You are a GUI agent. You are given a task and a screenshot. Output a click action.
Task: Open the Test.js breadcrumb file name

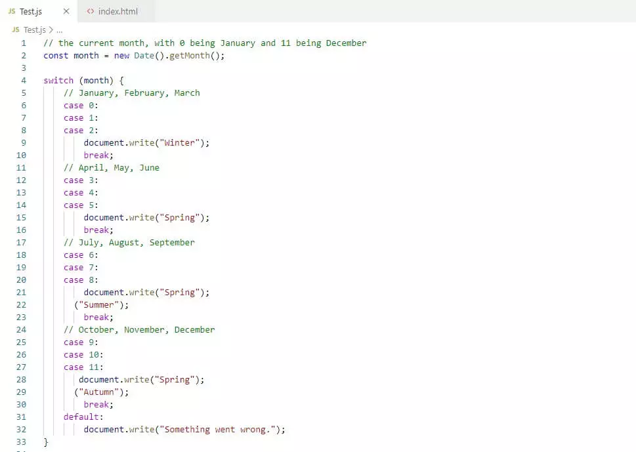tap(35, 30)
